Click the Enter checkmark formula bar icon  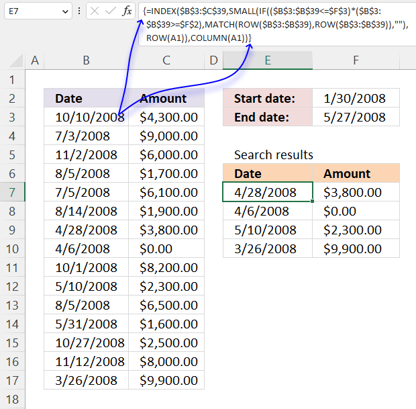(111, 11)
